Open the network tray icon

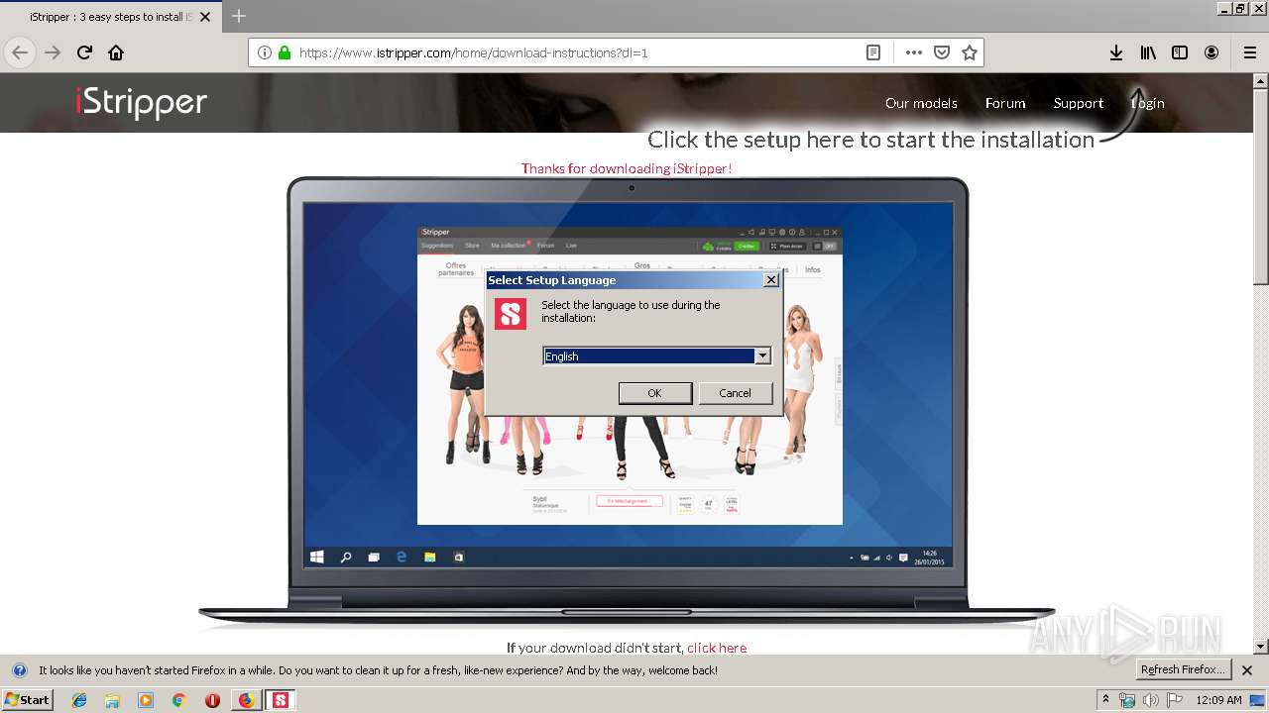[1127, 700]
